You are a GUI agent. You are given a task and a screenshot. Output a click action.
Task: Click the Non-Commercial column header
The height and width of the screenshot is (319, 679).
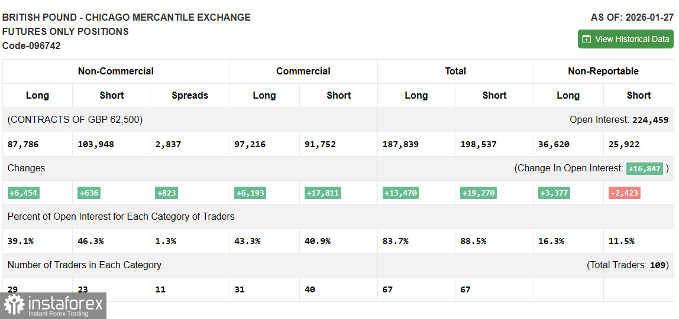115,71
